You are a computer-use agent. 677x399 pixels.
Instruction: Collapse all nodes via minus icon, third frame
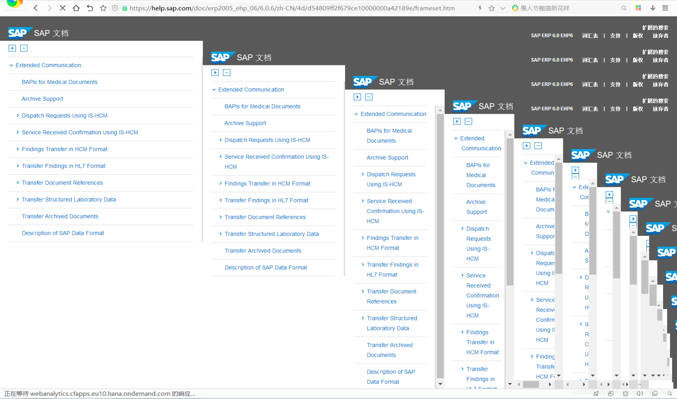click(369, 97)
